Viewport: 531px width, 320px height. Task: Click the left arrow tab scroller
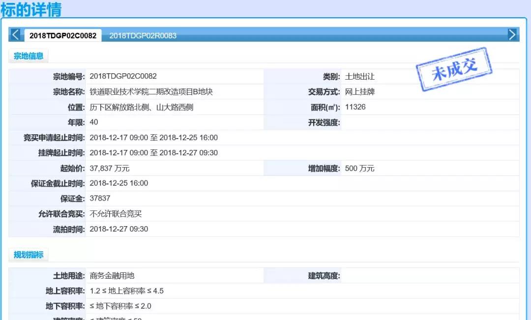coord(16,35)
